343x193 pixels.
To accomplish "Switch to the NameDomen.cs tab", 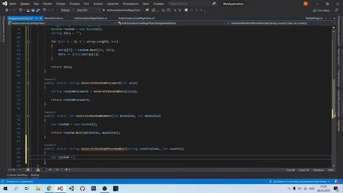I will [x=54, y=18].
